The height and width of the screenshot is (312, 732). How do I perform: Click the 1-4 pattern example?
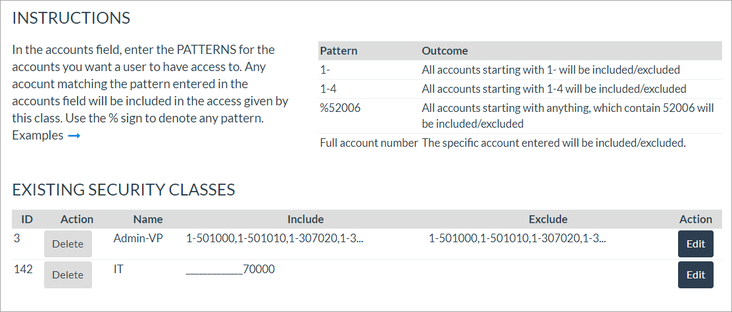click(x=328, y=88)
